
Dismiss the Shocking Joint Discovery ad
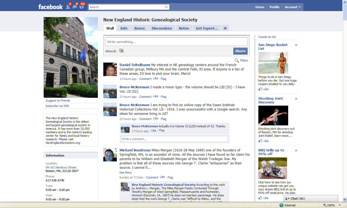coord(296,99)
